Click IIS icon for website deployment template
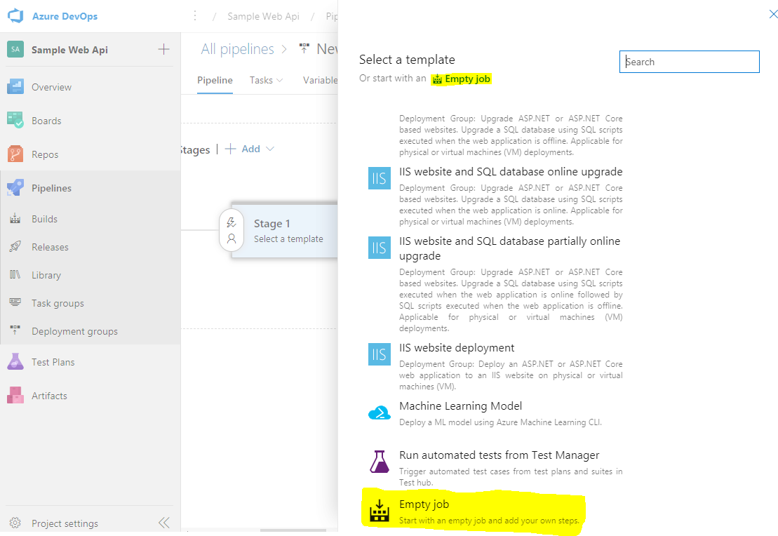778x536 pixels. click(x=379, y=354)
